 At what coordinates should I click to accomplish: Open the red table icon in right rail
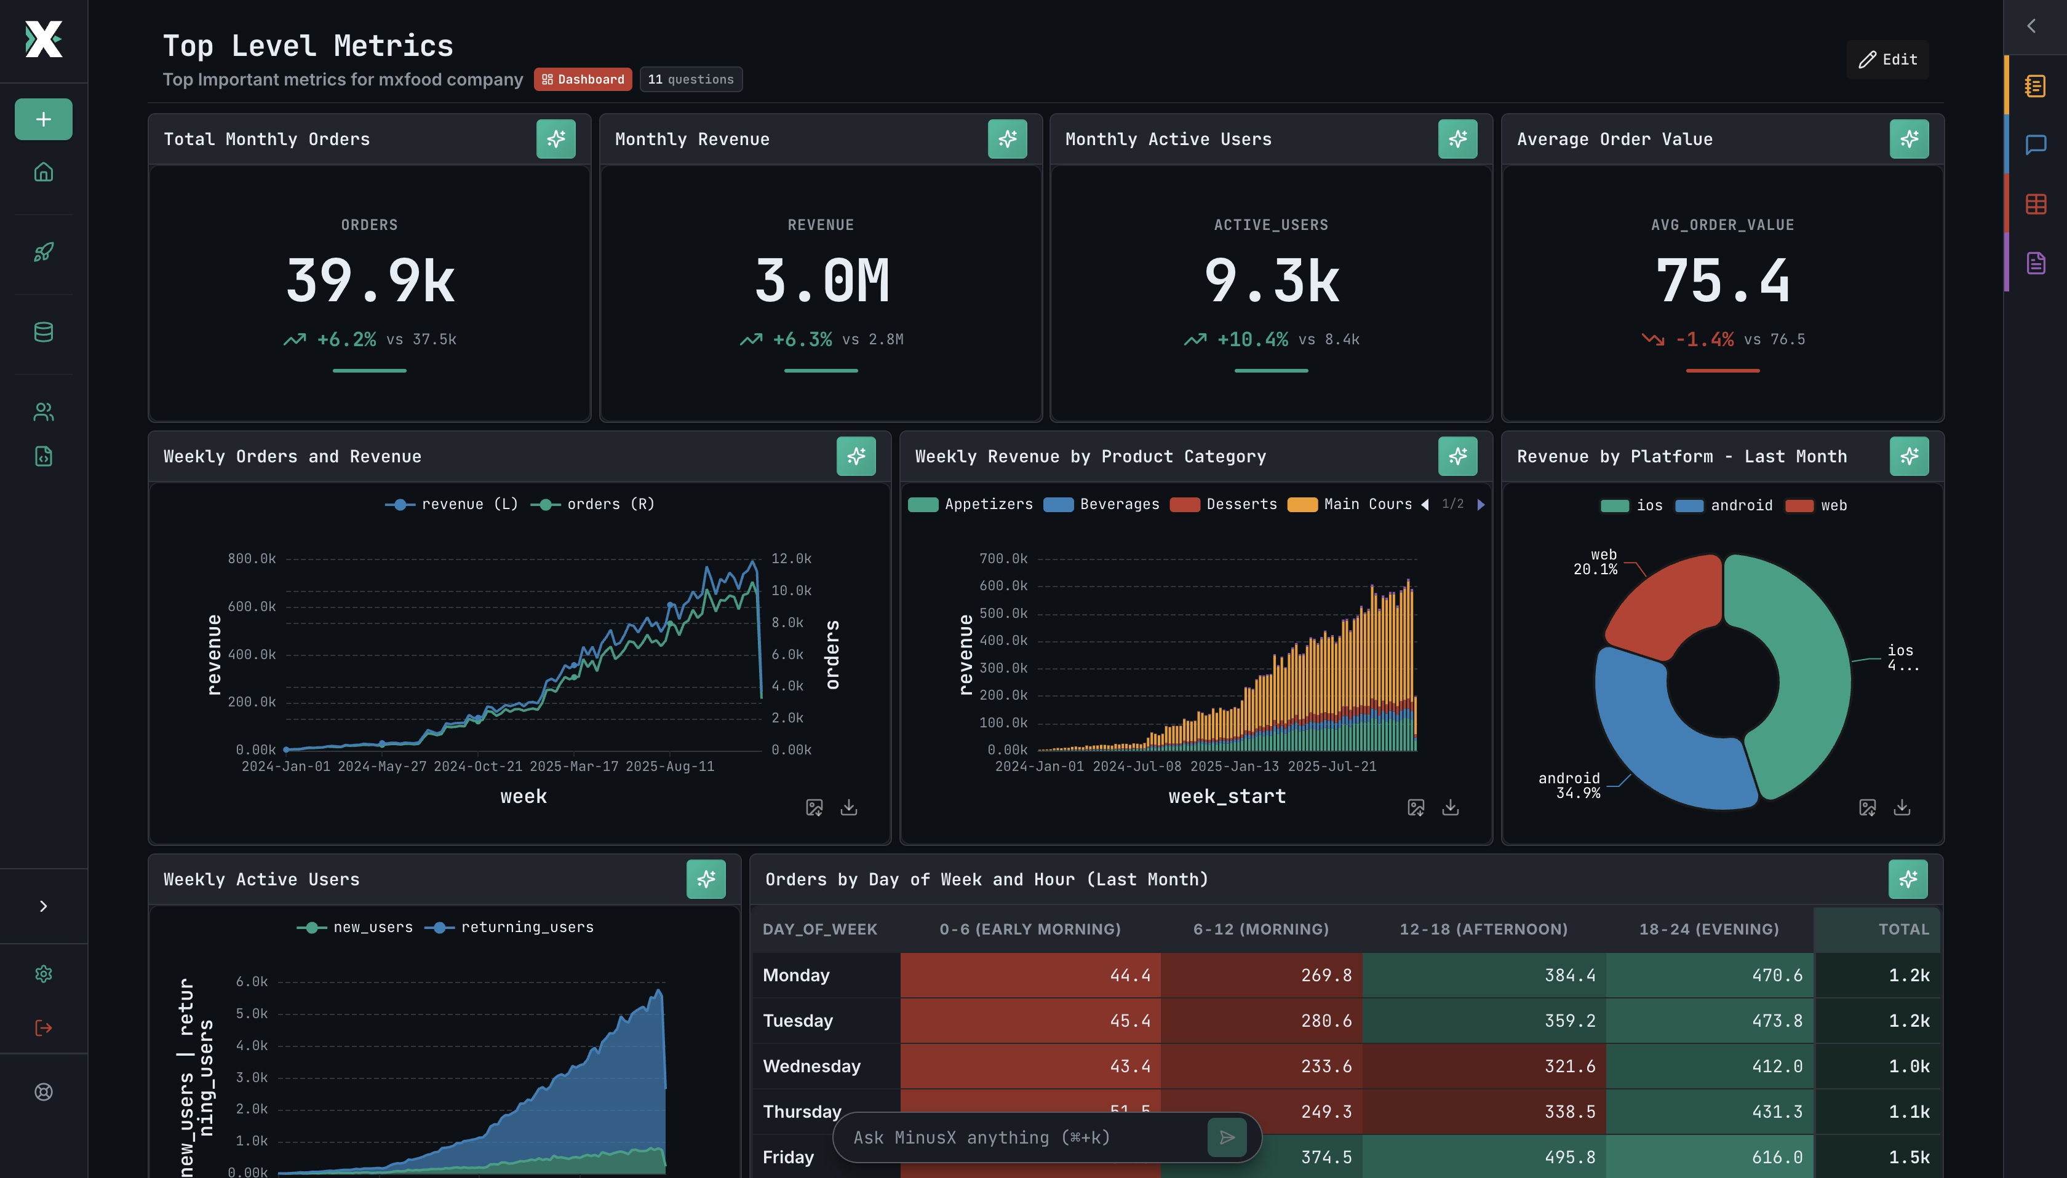[x=2036, y=204]
